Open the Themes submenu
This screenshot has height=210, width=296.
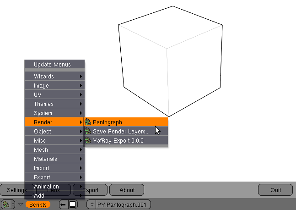54,104
